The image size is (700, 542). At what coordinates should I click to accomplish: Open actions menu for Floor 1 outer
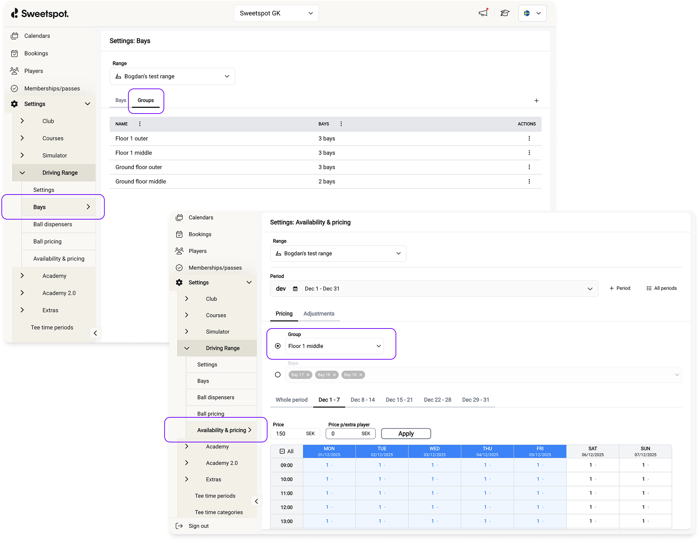point(529,138)
